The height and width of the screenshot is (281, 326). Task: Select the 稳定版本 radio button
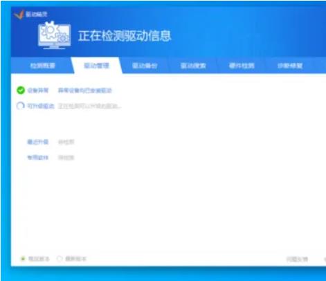23,259
